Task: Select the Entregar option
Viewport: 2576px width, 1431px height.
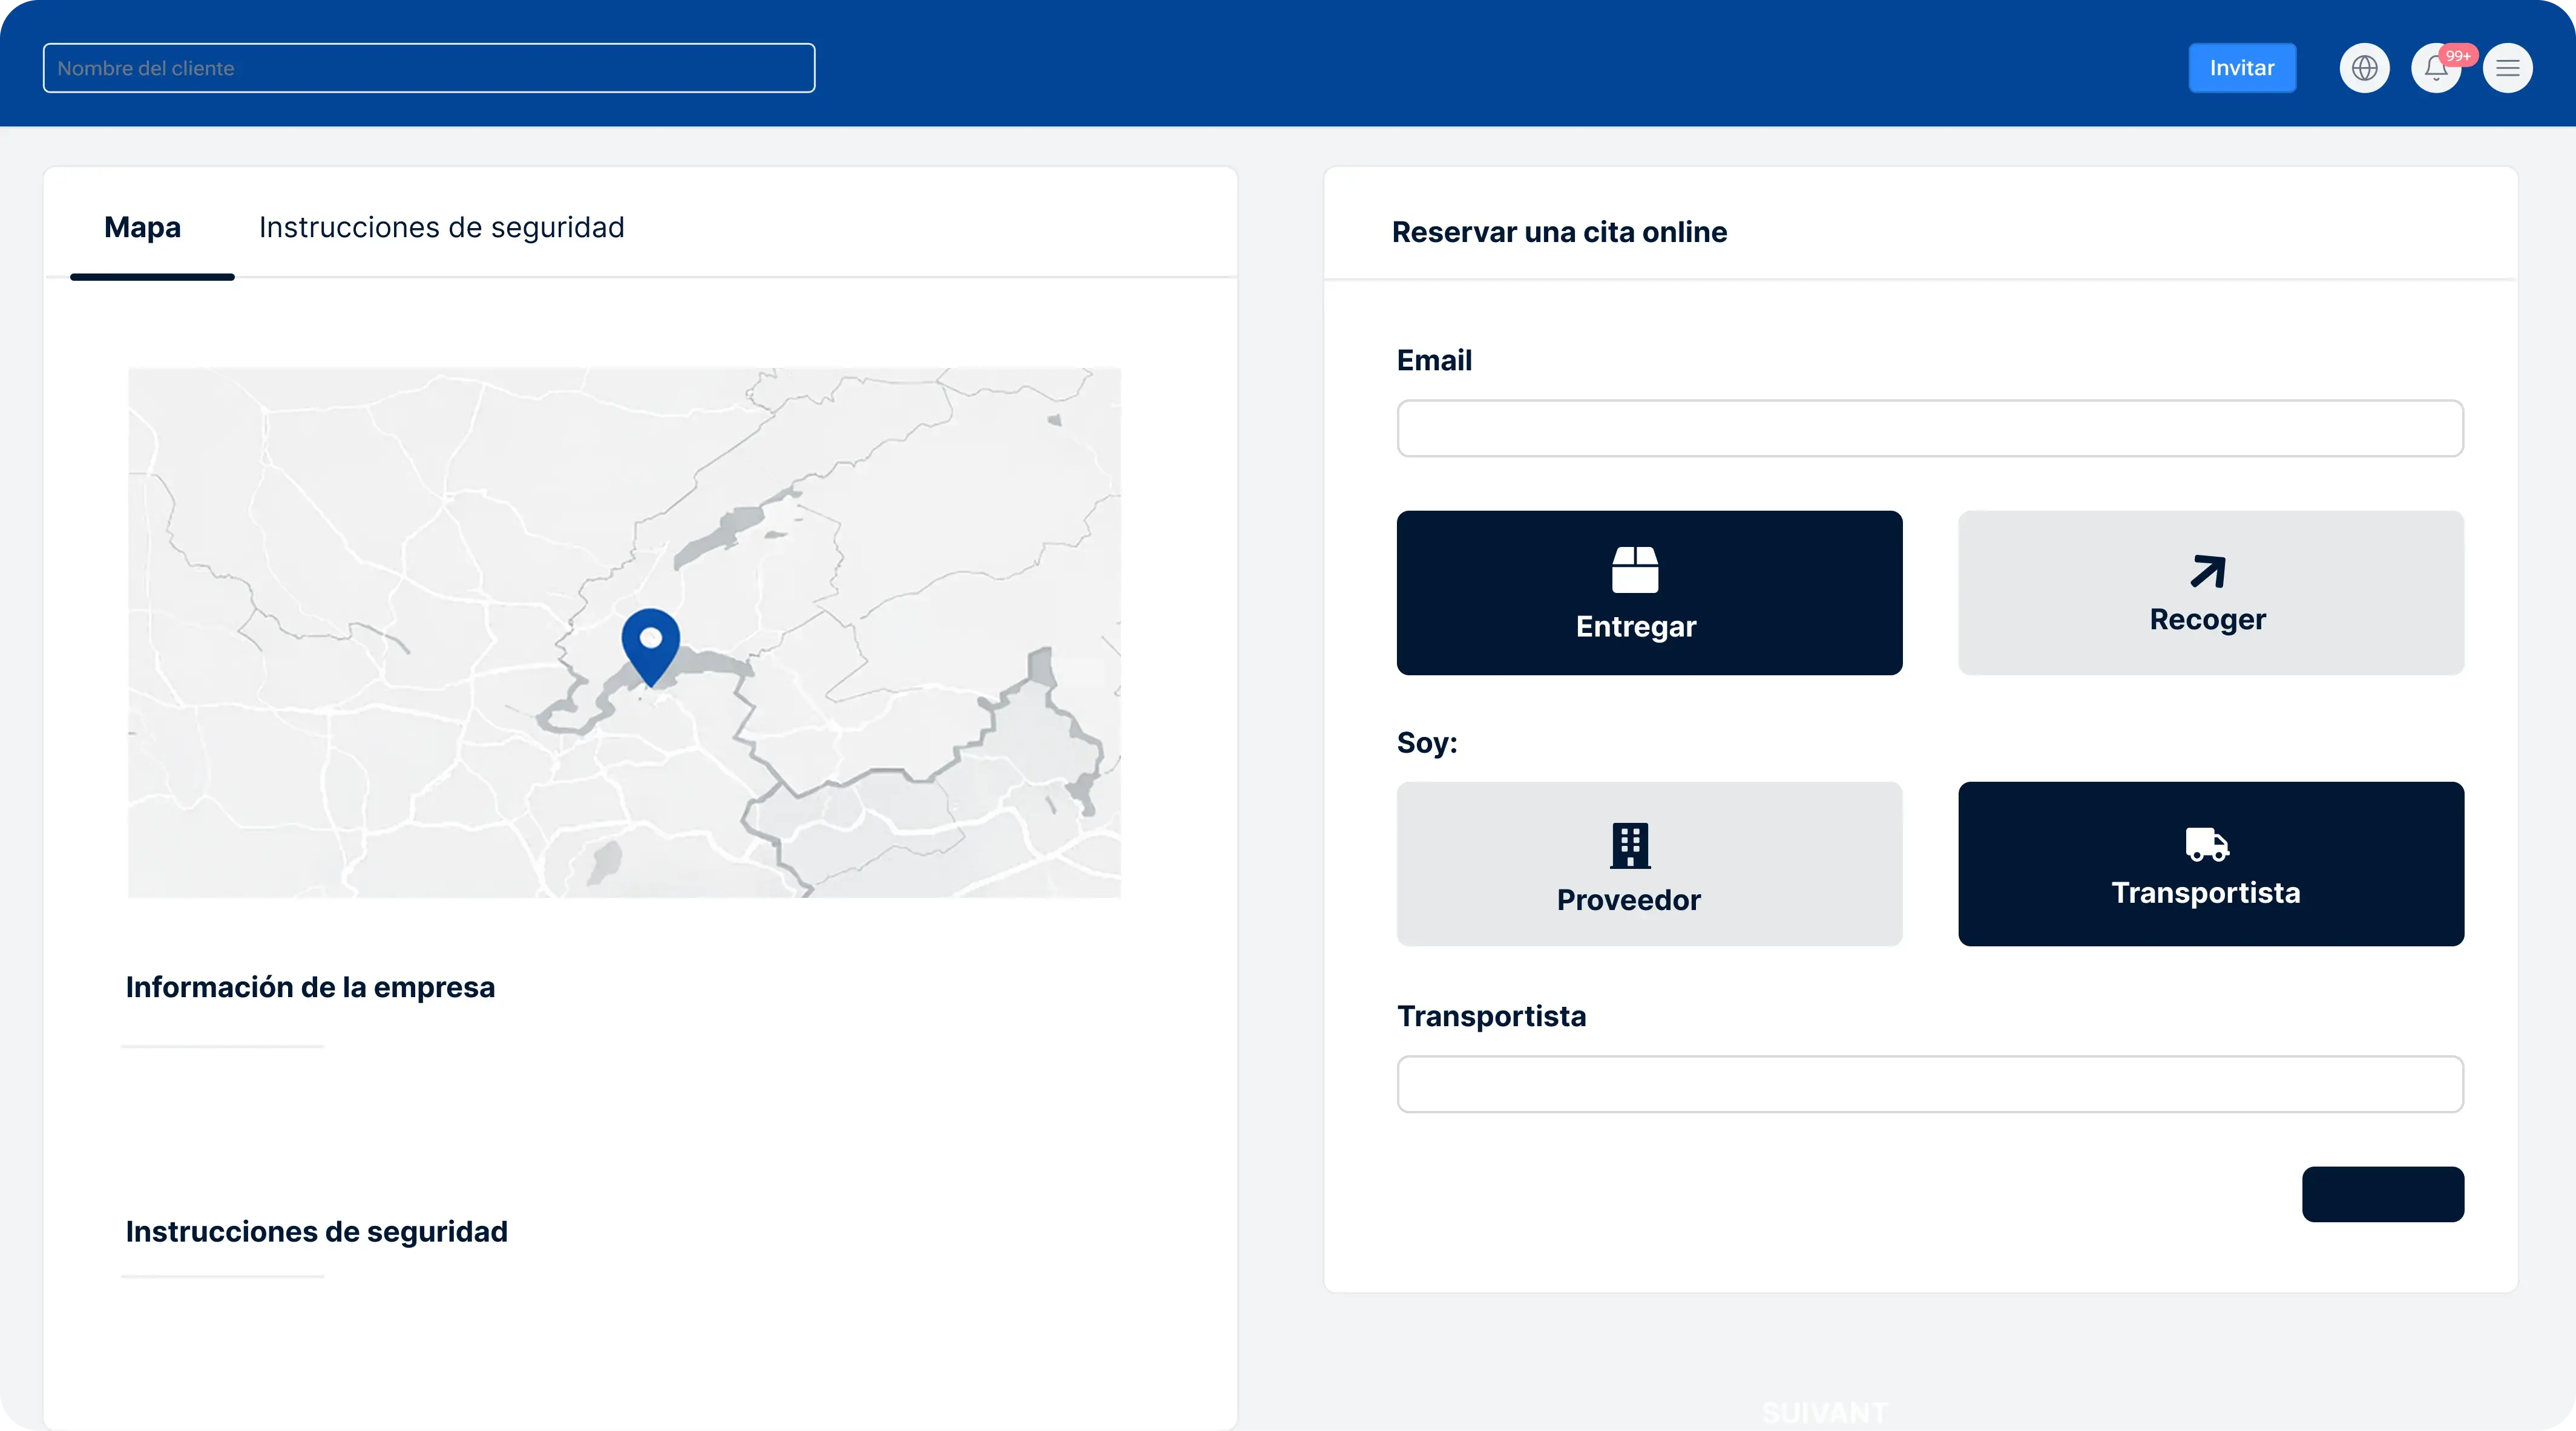Action: [x=1649, y=593]
